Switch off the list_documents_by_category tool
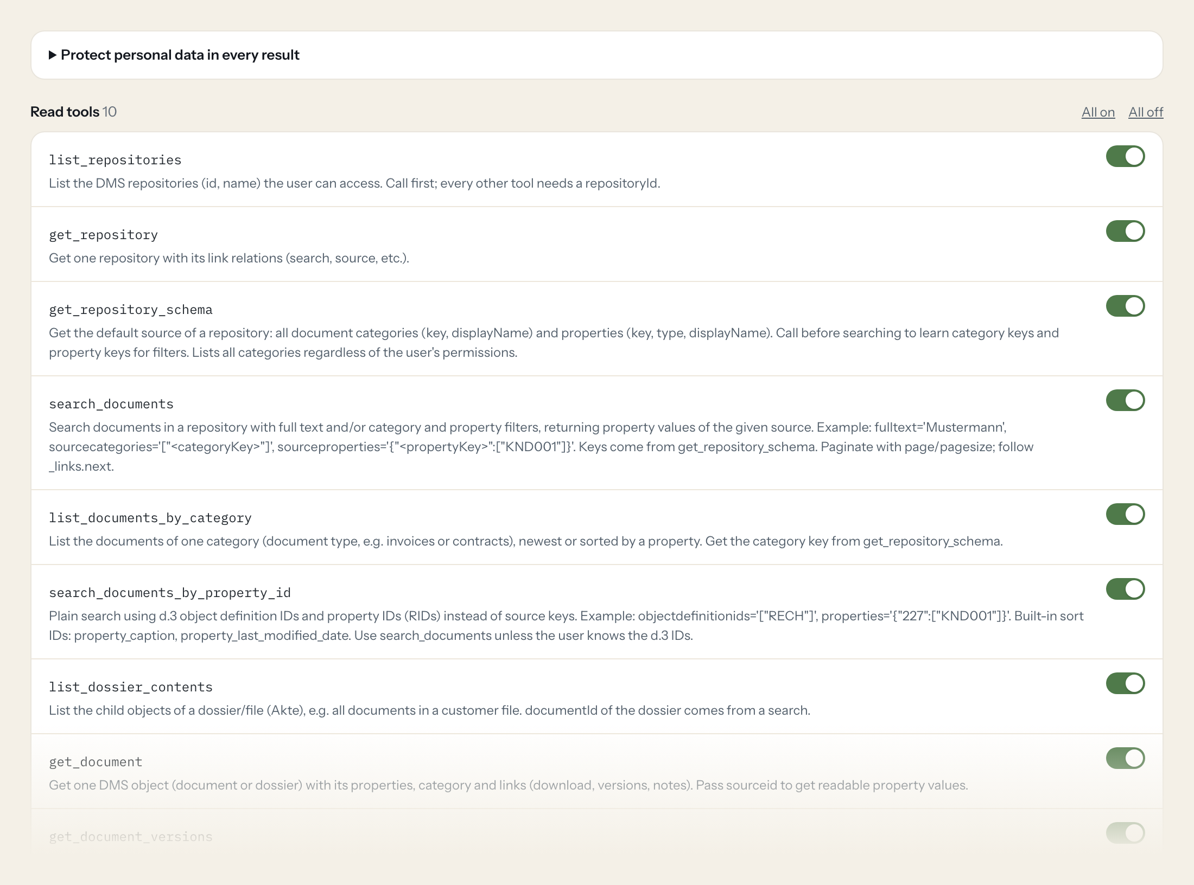This screenshot has height=885, width=1194. coord(1125,514)
